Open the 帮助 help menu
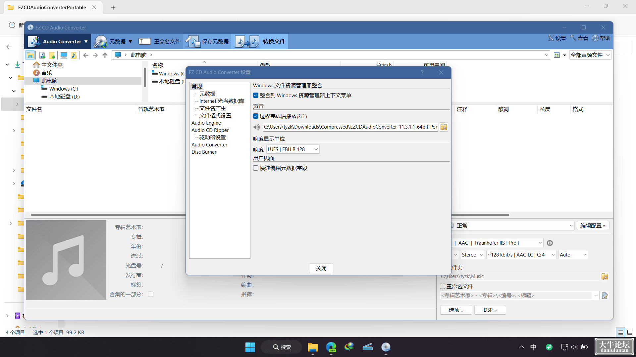The image size is (636, 357). [x=601, y=38]
